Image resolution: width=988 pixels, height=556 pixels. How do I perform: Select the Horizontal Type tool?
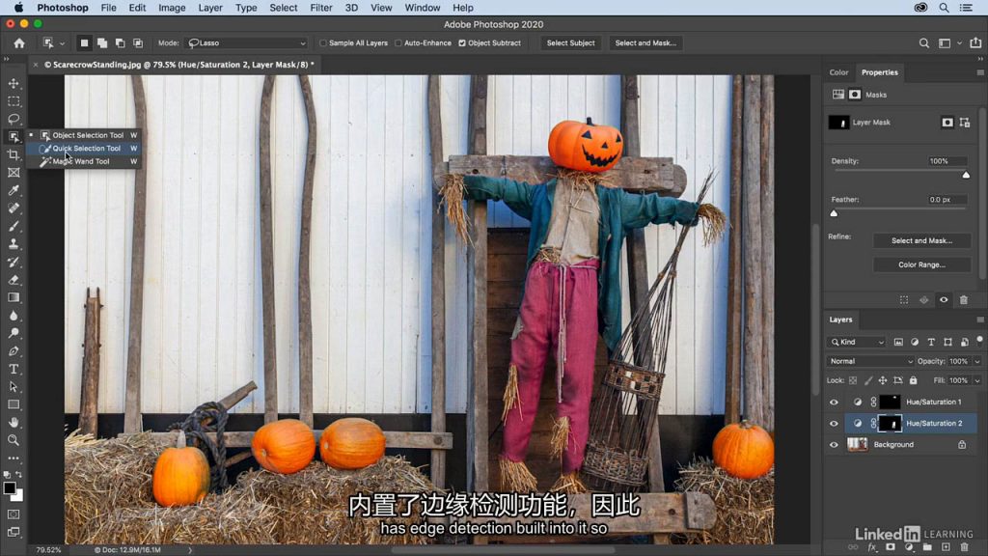pos(14,369)
